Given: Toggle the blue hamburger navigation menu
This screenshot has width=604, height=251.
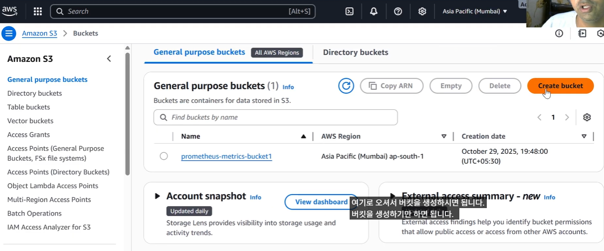Looking at the screenshot, I should click(8, 33).
